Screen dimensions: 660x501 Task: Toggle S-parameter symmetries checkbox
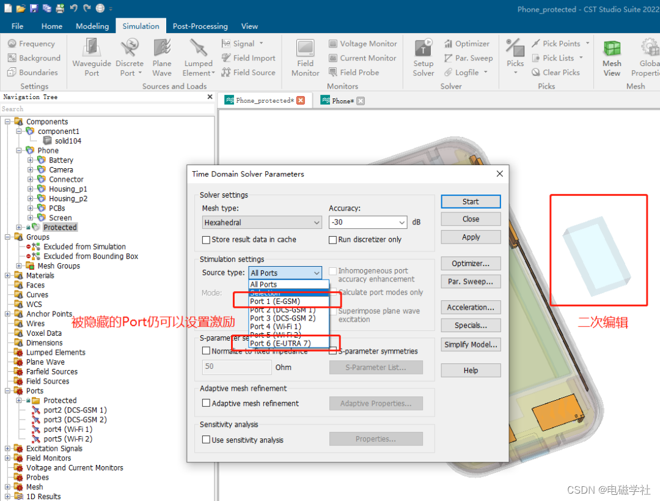332,351
